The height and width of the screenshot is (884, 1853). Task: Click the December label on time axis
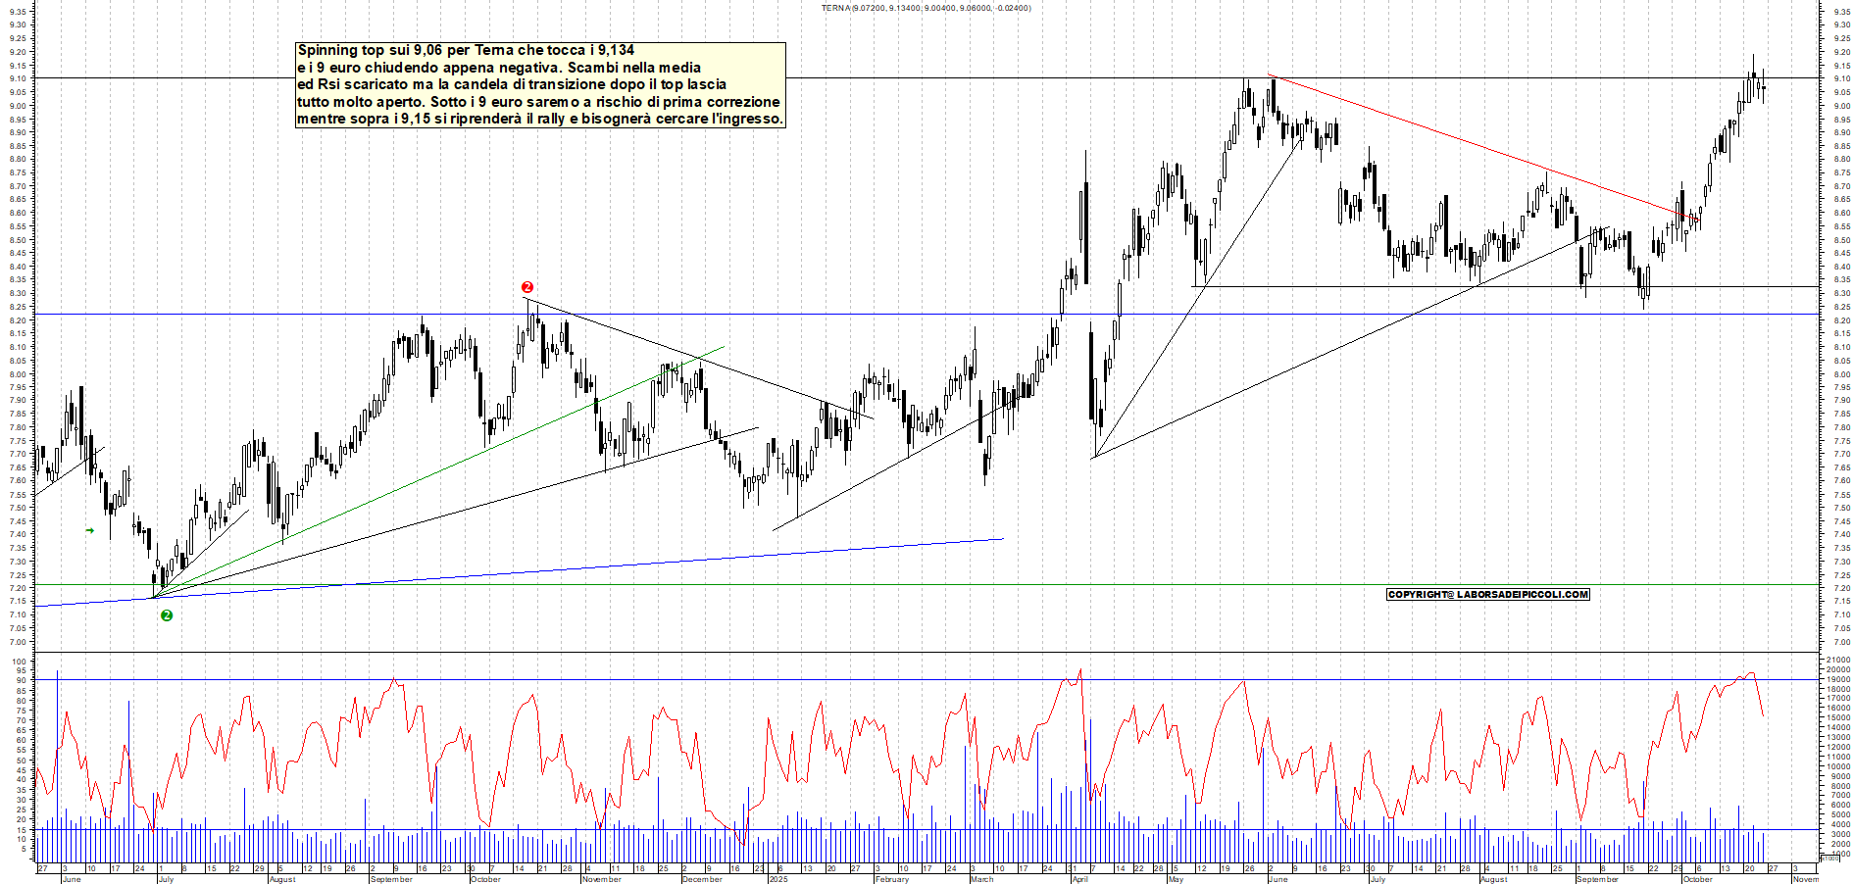[702, 879]
